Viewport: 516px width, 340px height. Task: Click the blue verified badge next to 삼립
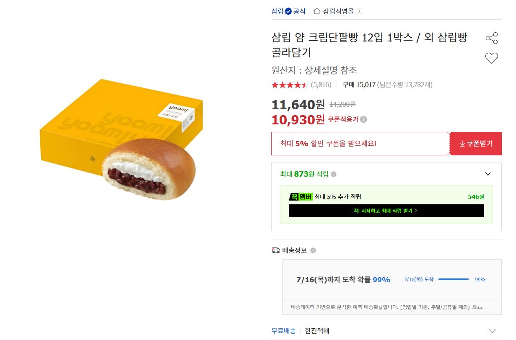[x=288, y=11]
